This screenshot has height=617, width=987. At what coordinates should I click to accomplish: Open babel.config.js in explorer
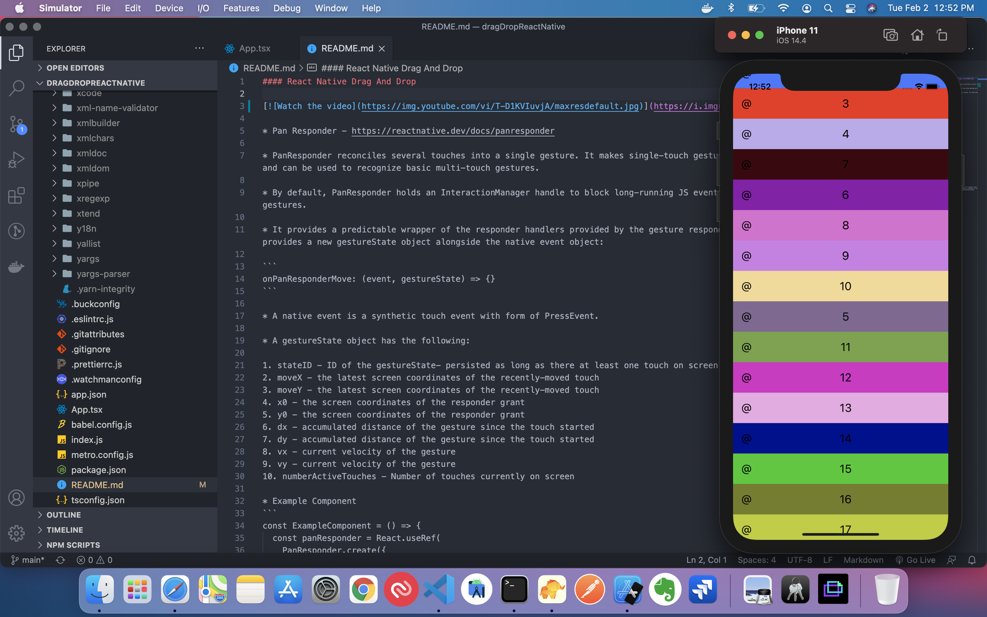tap(125, 424)
